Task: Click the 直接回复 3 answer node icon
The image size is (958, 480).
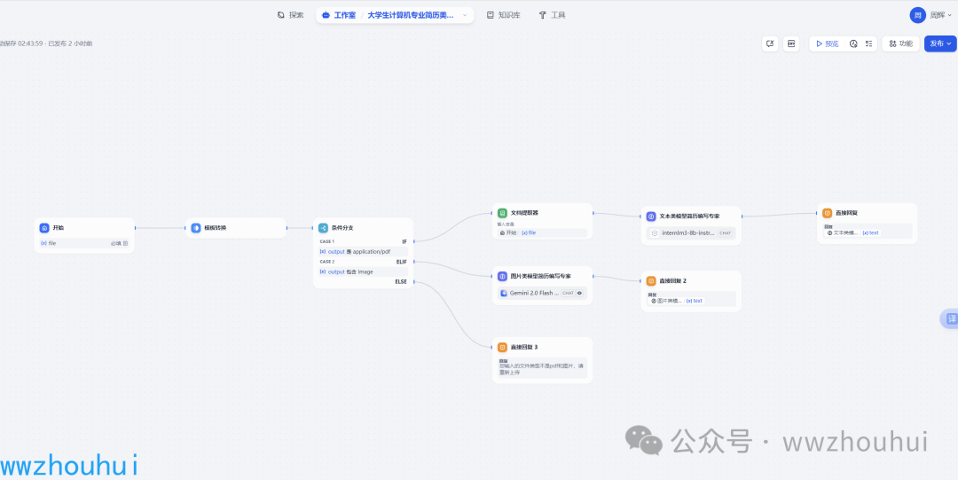Action: (x=502, y=347)
